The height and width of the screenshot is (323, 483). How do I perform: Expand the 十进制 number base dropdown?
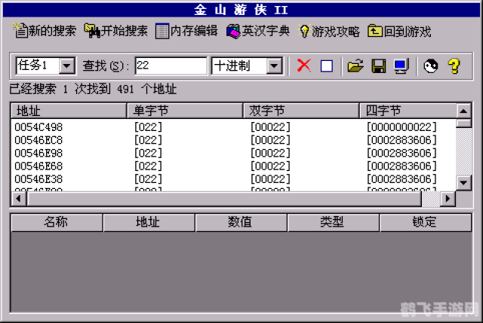(274, 66)
